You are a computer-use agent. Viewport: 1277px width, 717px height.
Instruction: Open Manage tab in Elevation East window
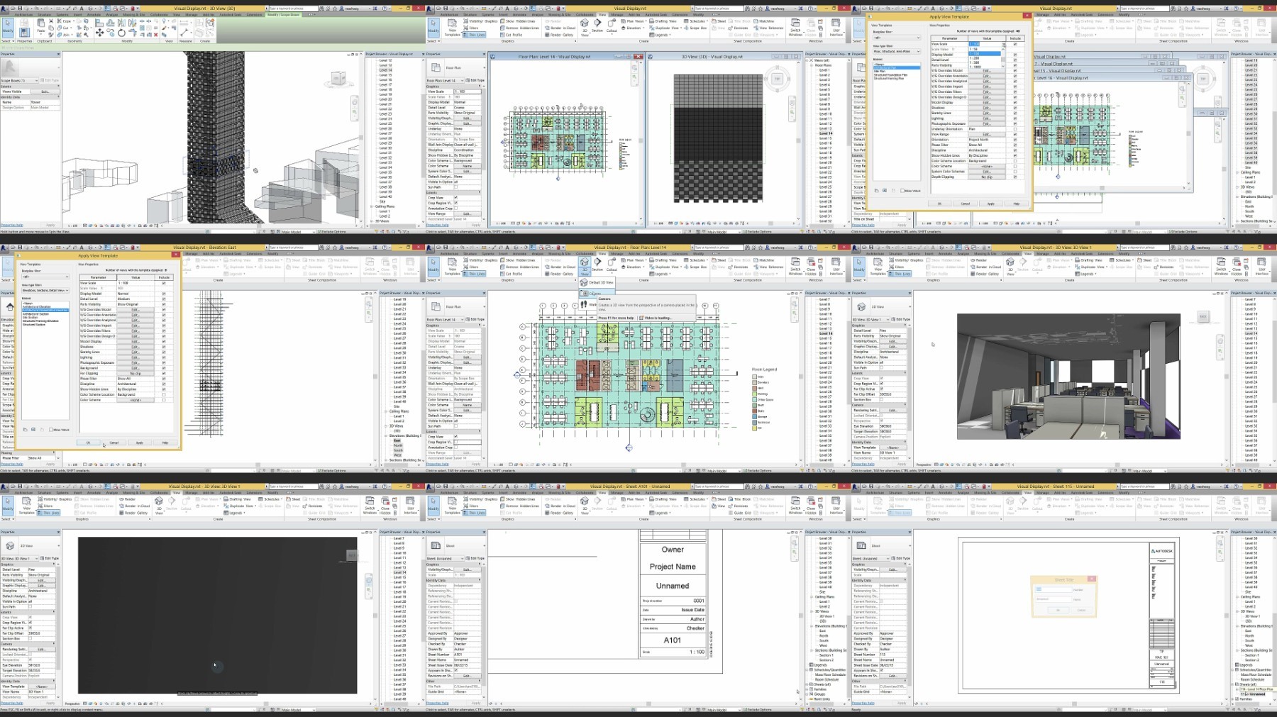[x=191, y=253]
